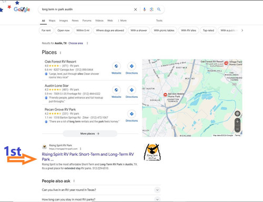Apply the 'With picnic tables' filter chip

pyautogui.click(x=164, y=31)
